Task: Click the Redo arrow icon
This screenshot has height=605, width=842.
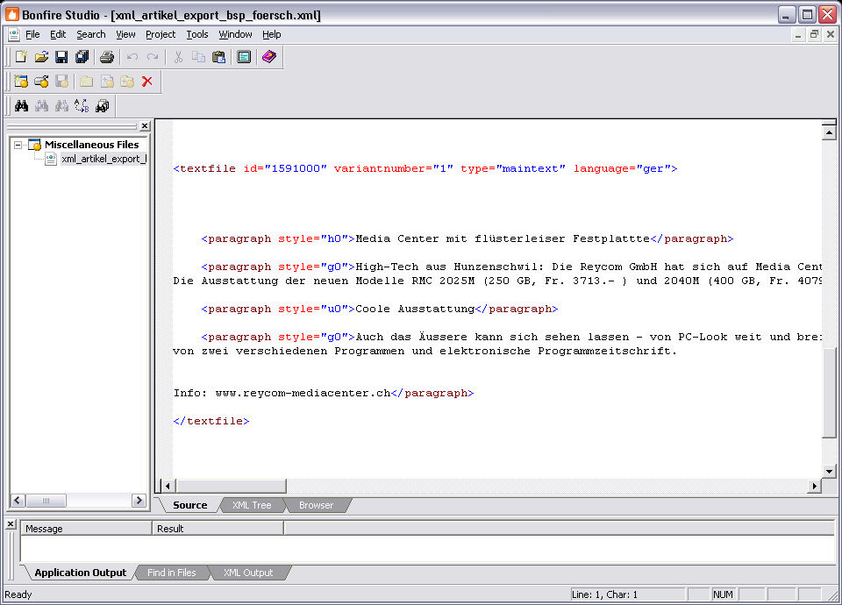Action: (153, 56)
